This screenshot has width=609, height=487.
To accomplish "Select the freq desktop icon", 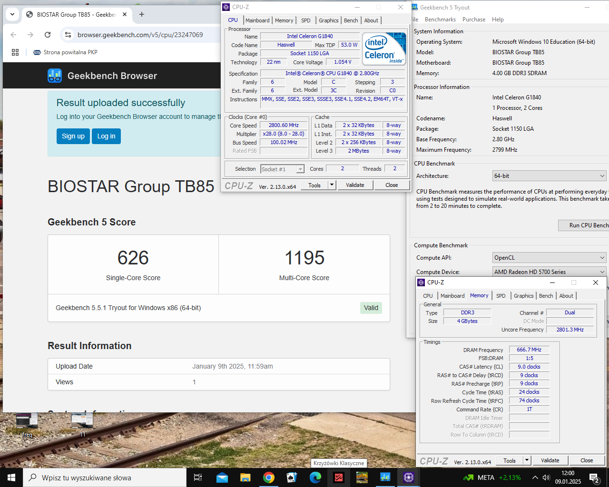I will coord(27,424).
